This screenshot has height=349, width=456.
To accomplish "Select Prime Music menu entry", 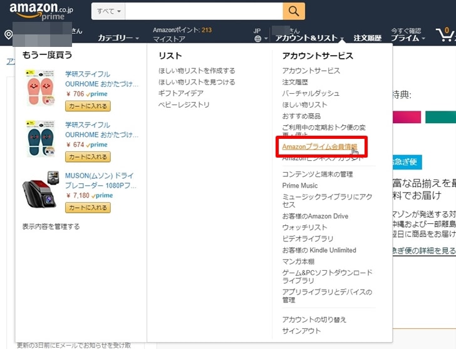I will click(300, 186).
